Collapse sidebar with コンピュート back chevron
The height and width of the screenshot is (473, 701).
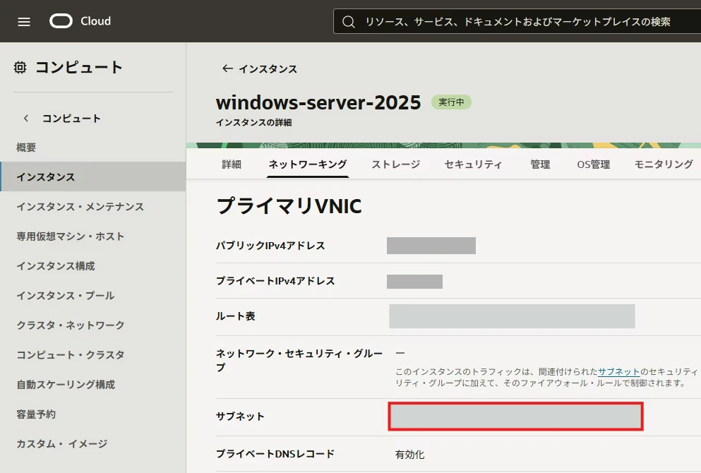(26, 119)
